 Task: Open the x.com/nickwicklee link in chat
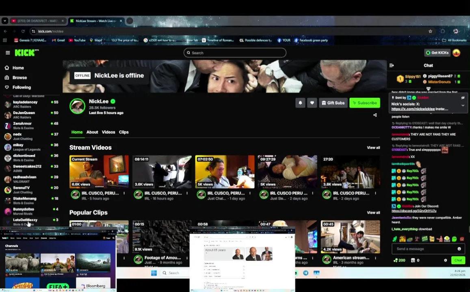[x=413, y=109]
